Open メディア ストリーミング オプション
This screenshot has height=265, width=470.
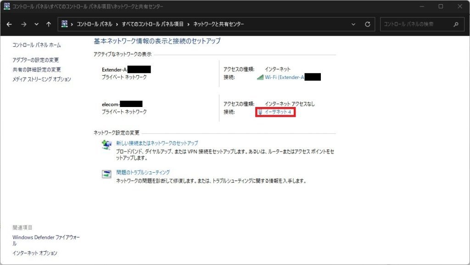pyautogui.click(x=42, y=79)
